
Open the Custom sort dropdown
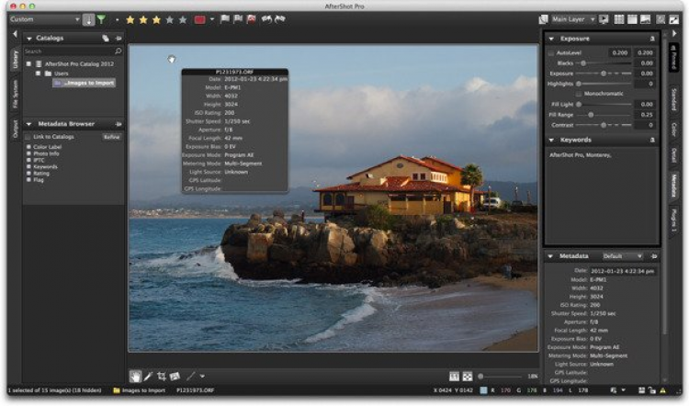(x=45, y=19)
